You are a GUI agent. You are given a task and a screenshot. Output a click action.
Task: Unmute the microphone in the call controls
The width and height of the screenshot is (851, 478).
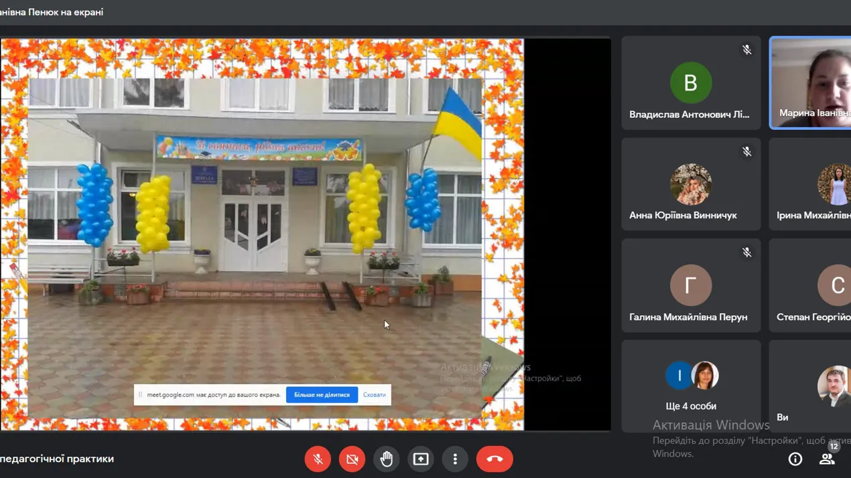click(x=318, y=459)
